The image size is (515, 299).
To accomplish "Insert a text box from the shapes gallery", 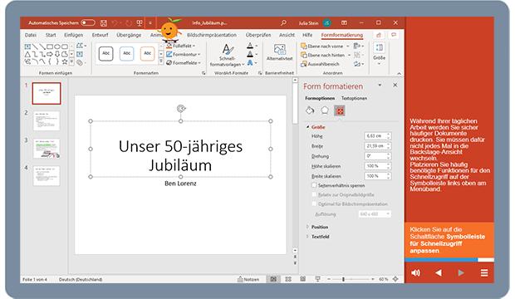I will click(x=27, y=47).
